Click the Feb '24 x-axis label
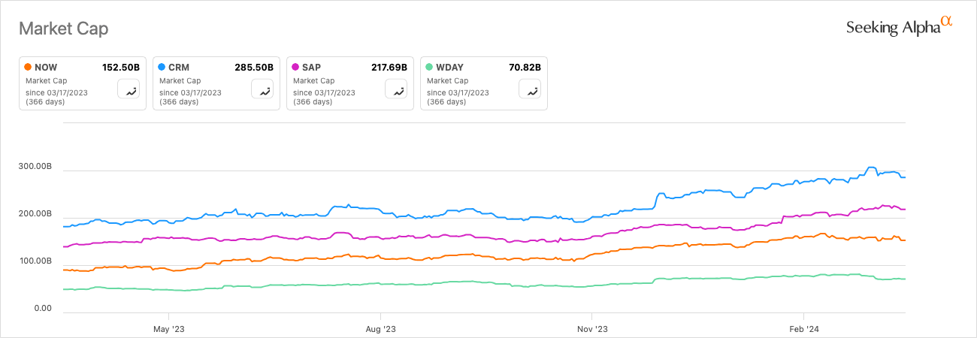Screen dimensions: 977x338 point(803,328)
